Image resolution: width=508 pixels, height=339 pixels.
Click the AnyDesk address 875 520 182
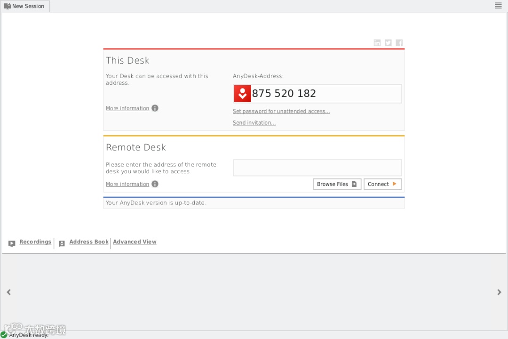coord(284,93)
